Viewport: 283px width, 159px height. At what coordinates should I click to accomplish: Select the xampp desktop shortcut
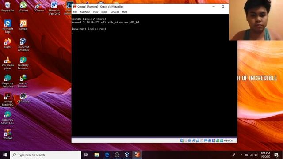tap(23, 25)
